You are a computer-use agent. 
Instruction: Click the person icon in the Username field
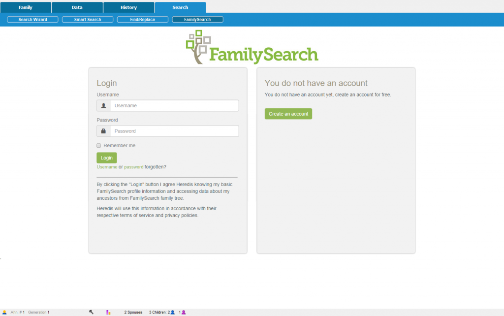(x=103, y=105)
